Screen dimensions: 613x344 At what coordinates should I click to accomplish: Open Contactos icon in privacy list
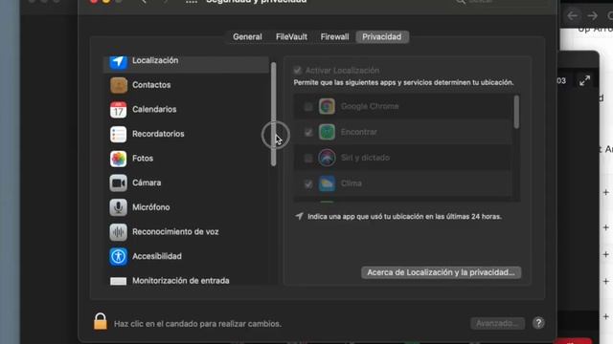click(118, 85)
